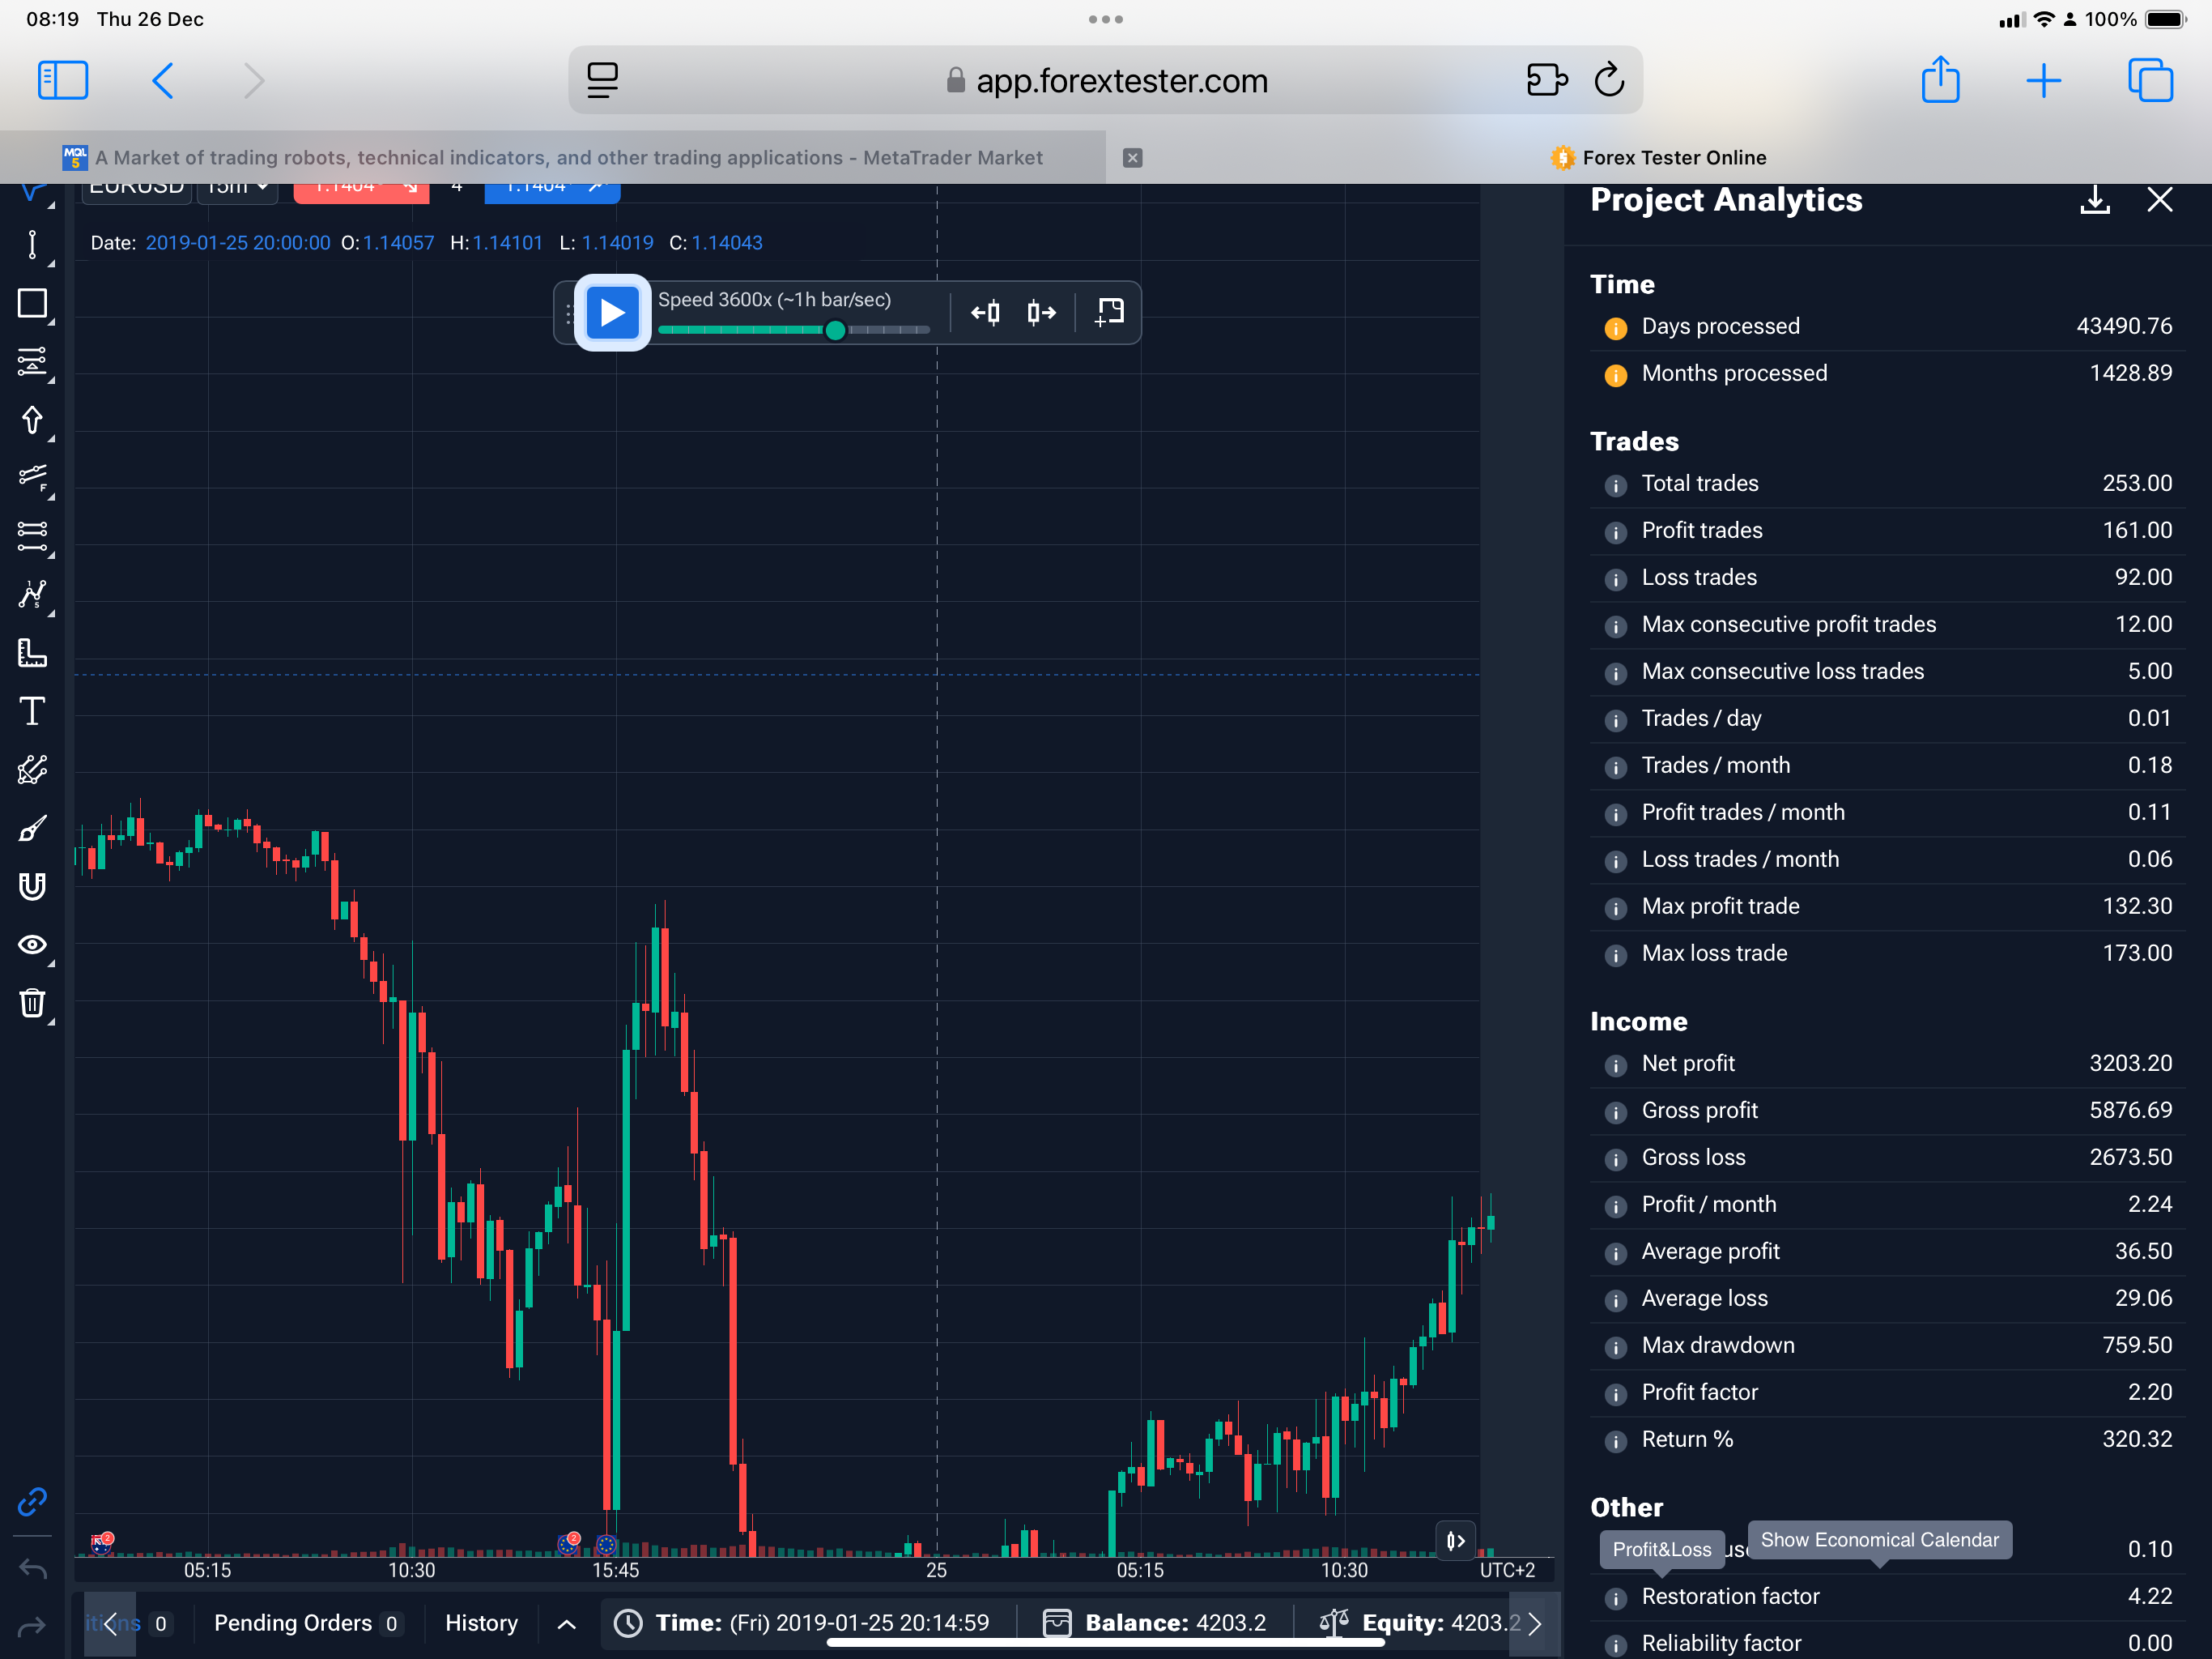Adjust the simulation speed slider
The width and height of the screenshot is (2212, 1659).
[835, 331]
